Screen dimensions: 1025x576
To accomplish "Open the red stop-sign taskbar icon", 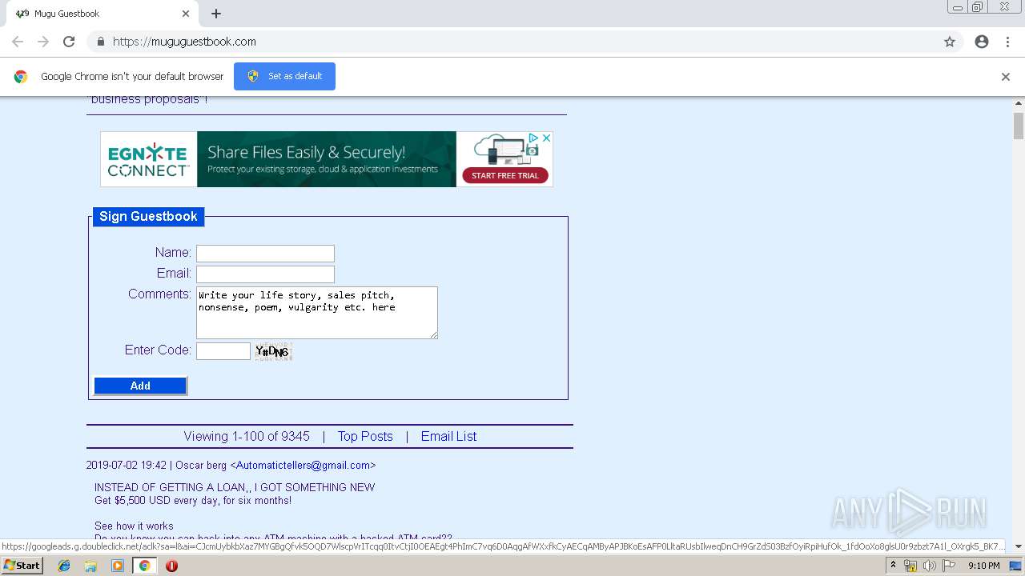I will (x=171, y=566).
